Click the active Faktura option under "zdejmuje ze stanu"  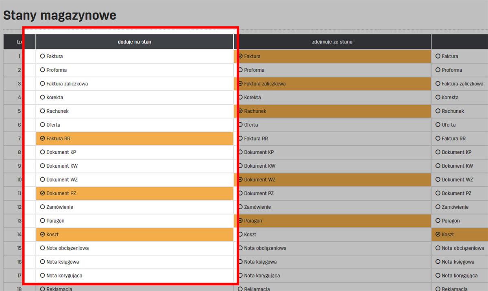coord(240,56)
